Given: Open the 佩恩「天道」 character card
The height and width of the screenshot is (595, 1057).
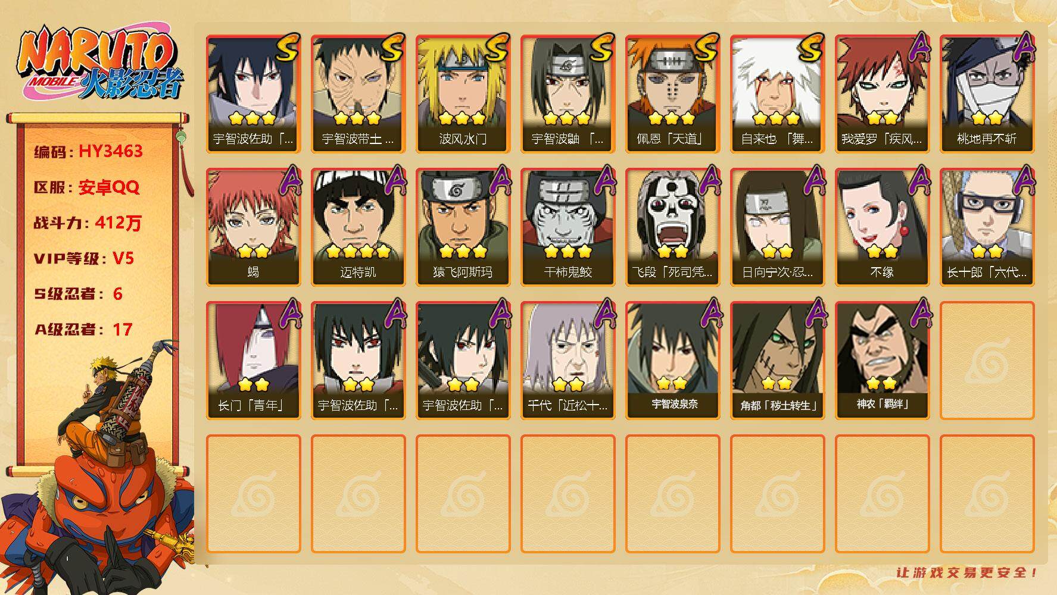Looking at the screenshot, I should (x=672, y=94).
